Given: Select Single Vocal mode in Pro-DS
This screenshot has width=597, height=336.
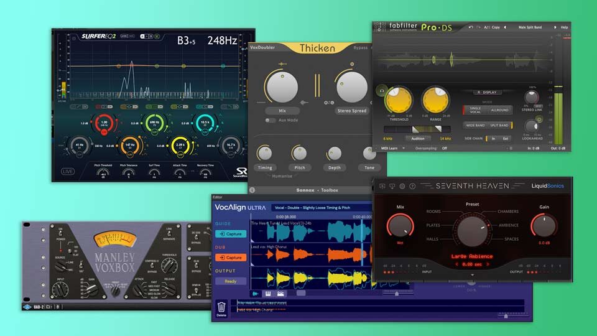Looking at the screenshot, I should tap(475, 110).
